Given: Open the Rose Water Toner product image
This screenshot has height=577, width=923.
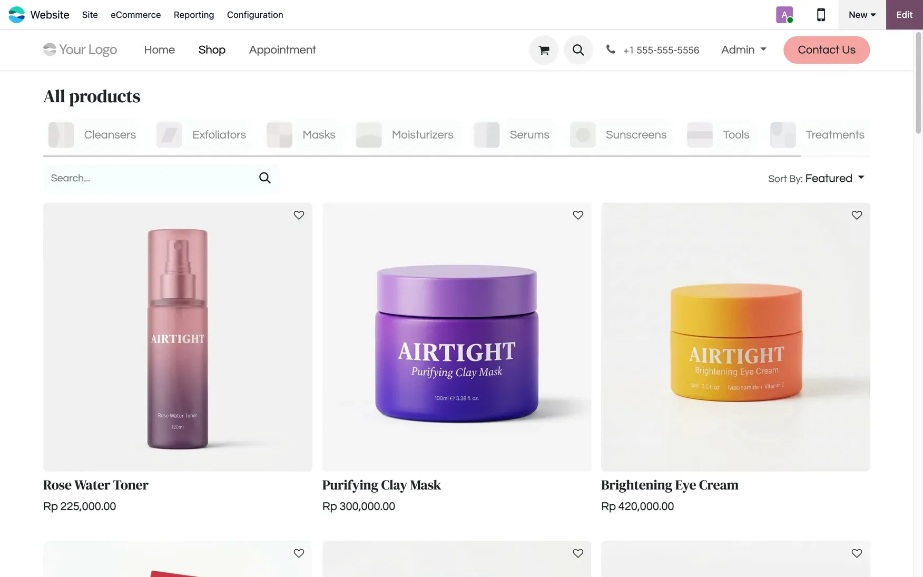Looking at the screenshot, I should click(x=178, y=337).
